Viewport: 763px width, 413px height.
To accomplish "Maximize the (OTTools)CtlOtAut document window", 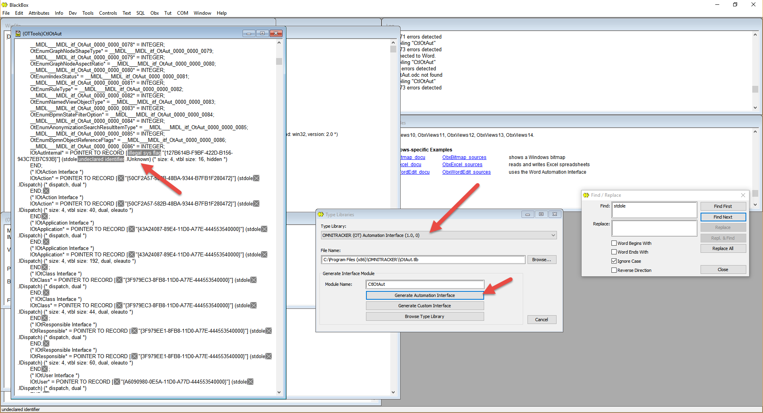I will [x=262, y=33].
